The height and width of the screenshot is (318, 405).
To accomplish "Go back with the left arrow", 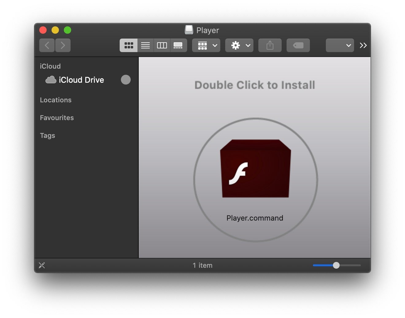I will 47,45.
